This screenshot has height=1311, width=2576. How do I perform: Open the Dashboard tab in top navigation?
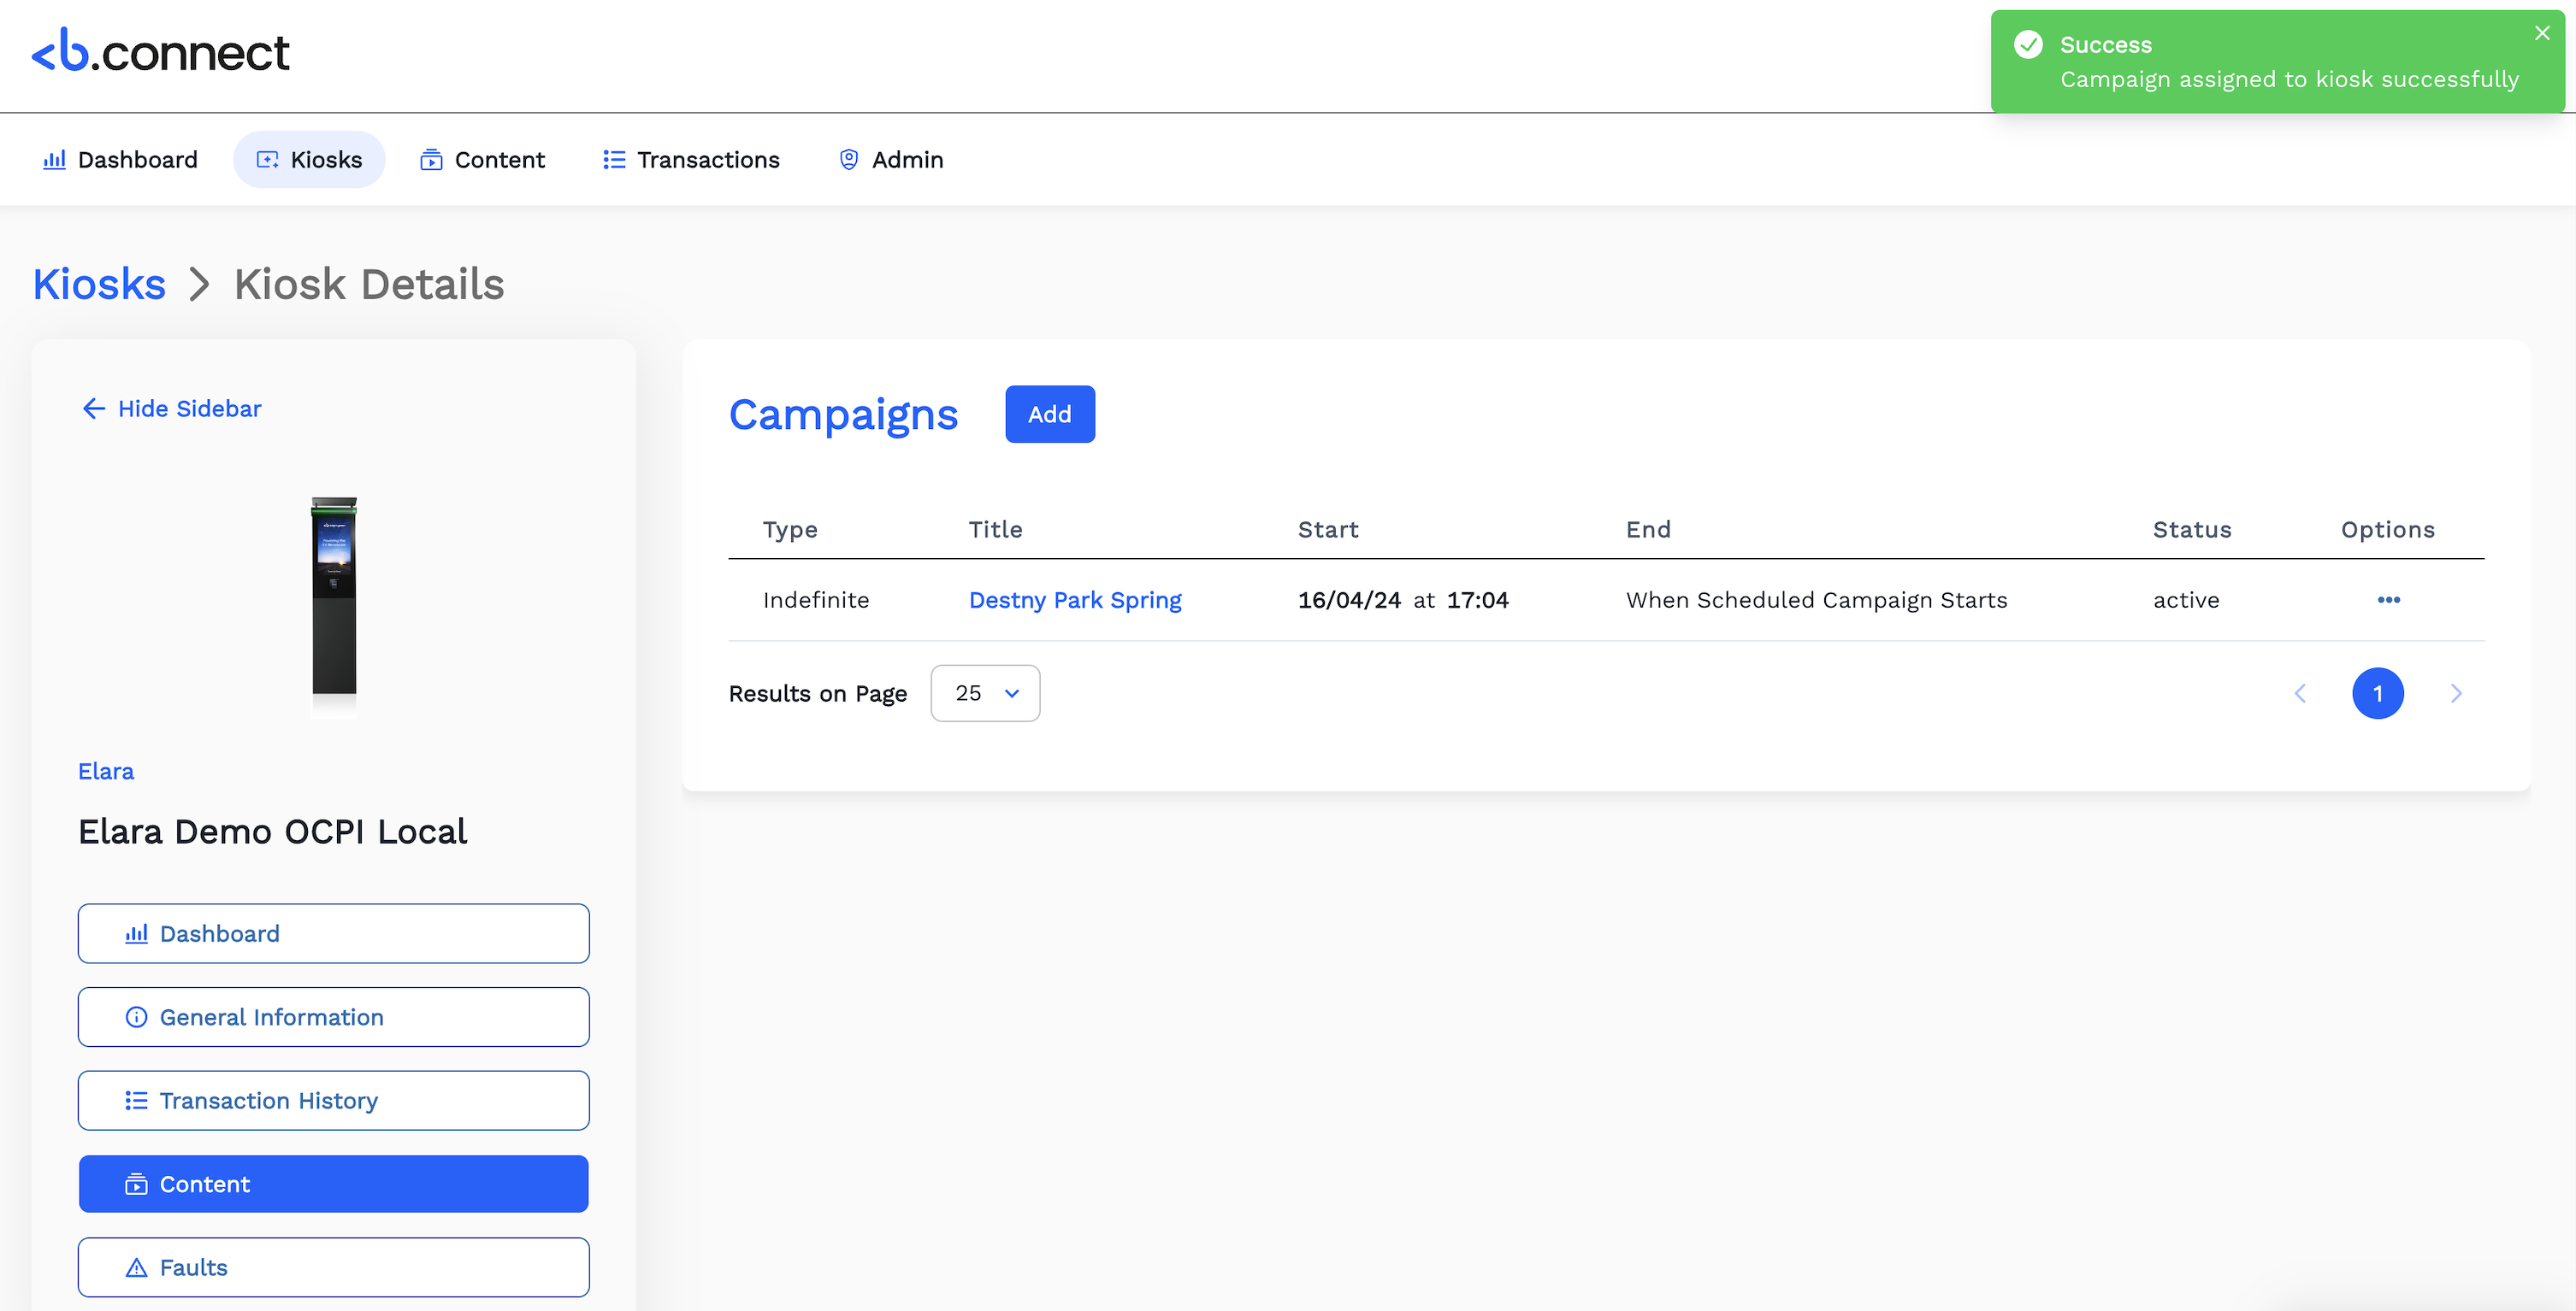click(x=120, y=160)
